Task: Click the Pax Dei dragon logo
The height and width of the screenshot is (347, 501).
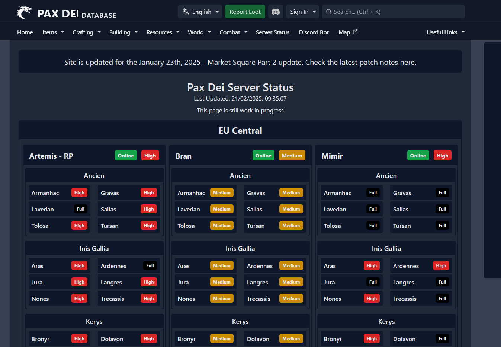Action: pyautogui.click(x=25, y=12)
